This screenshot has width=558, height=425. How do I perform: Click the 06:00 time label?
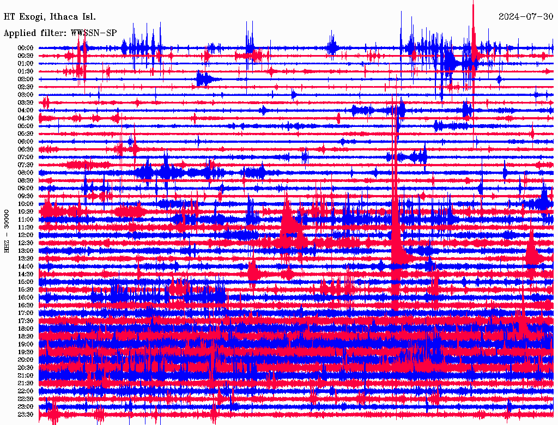pyautogui.click(x=26, y=142)
